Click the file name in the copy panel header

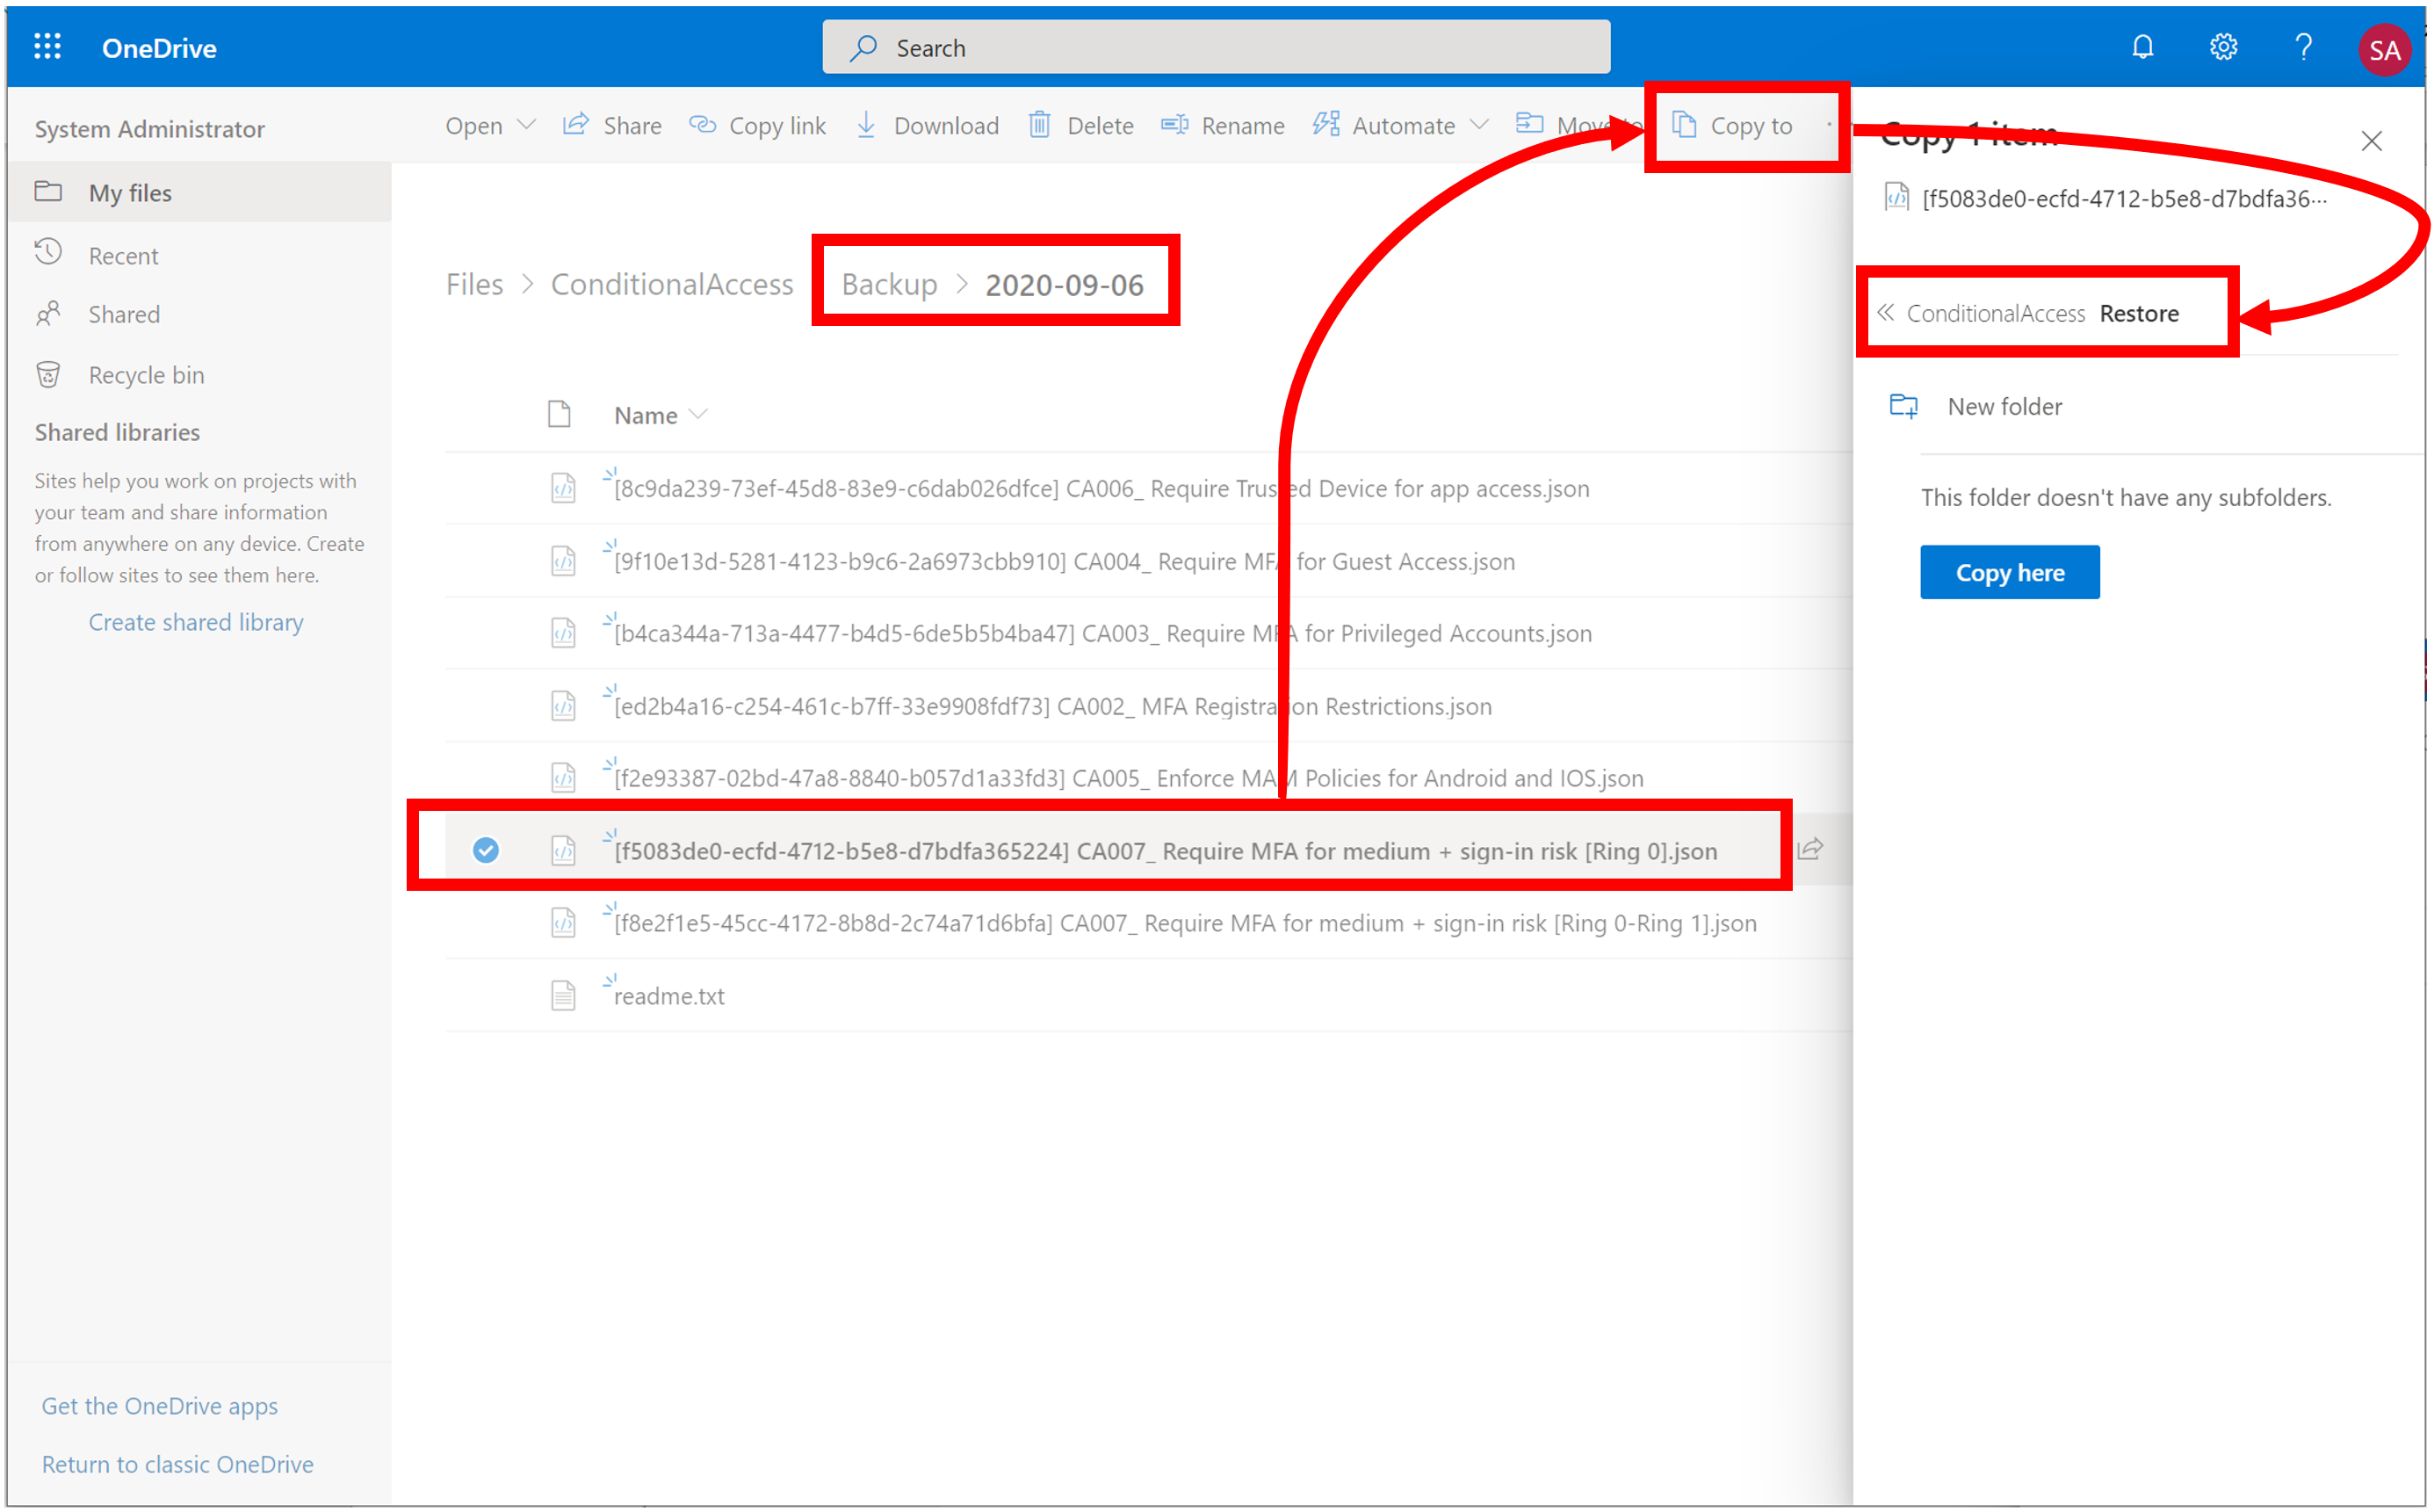(x=2124, y=198)
